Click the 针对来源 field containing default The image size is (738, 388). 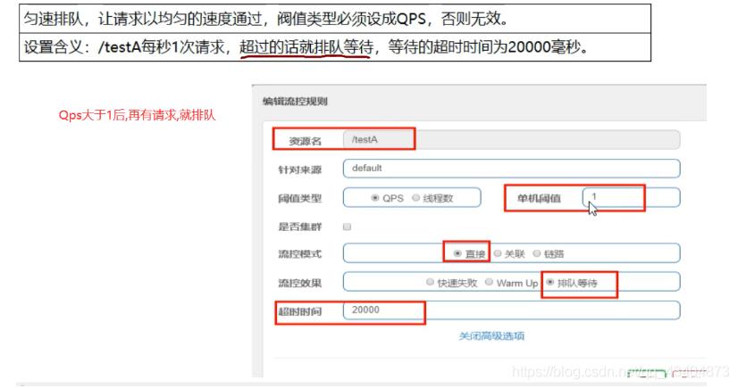click(x=512, y=169)
